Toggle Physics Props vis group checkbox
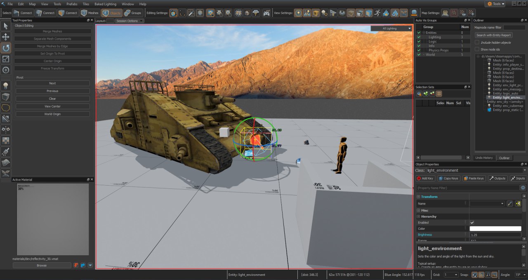The height and width of the screenshot is (280, 528). 419,50
